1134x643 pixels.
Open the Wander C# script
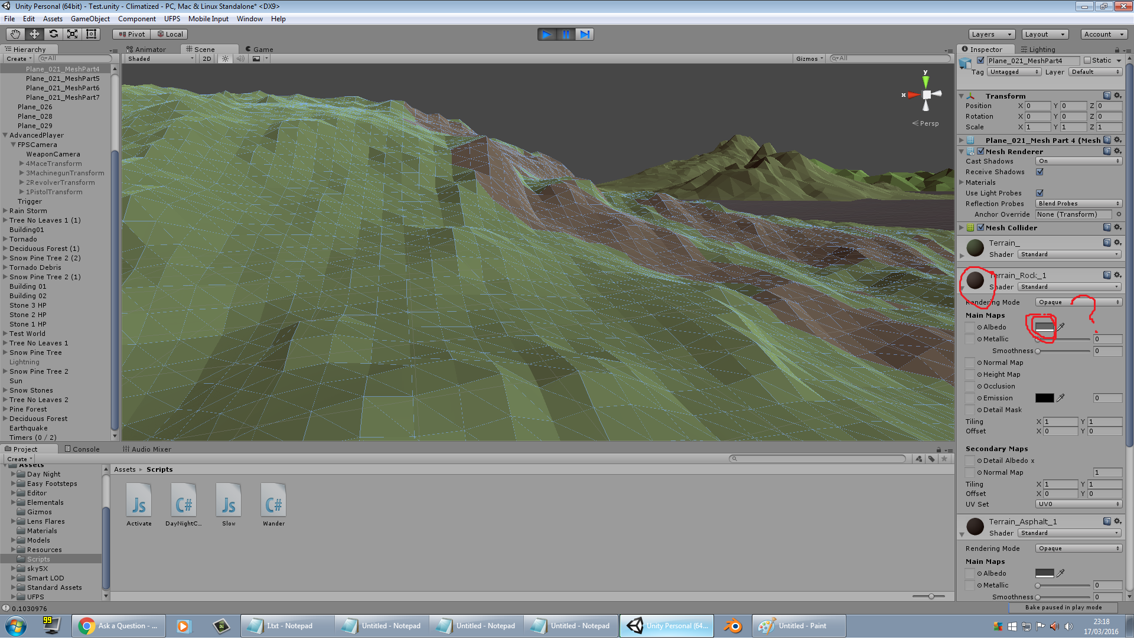pyautogui.click(x=273, y=505)
